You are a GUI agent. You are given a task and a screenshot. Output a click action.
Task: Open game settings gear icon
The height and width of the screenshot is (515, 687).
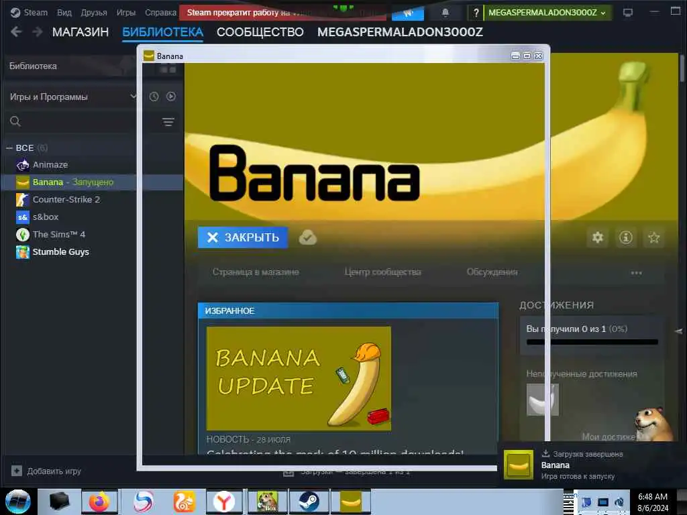(x=598, y=238)
